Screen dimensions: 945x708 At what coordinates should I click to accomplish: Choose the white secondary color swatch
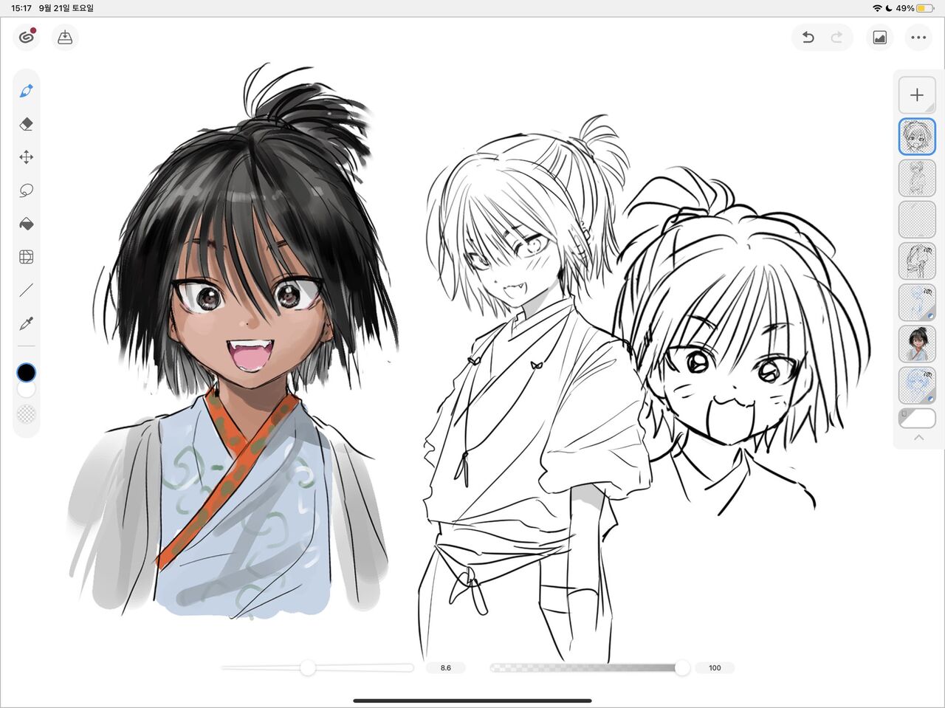(27, 389)
